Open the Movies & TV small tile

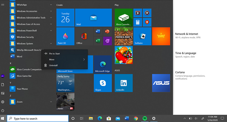point(138,13)
